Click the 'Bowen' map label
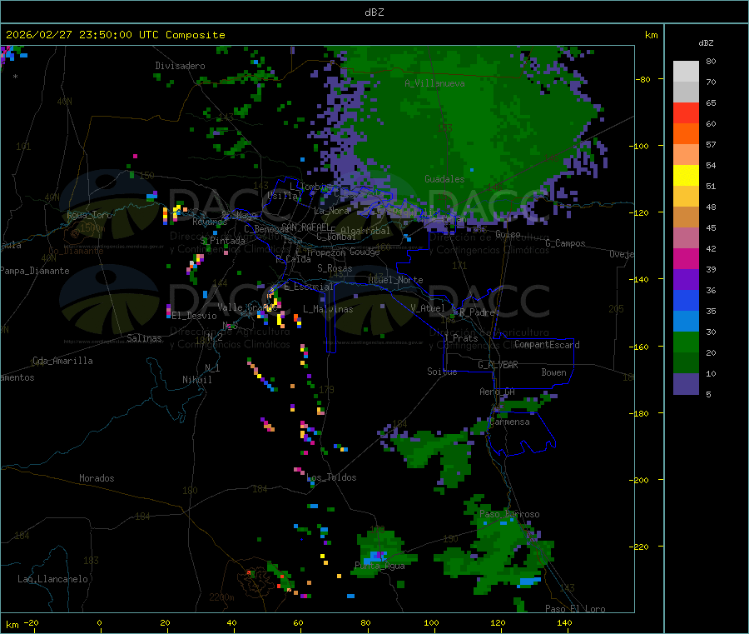 point(553,372)
